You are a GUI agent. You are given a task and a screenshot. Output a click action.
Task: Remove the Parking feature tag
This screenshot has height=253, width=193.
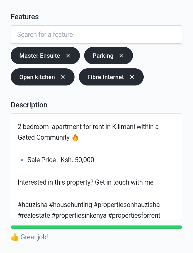click(x=121, y=56)
